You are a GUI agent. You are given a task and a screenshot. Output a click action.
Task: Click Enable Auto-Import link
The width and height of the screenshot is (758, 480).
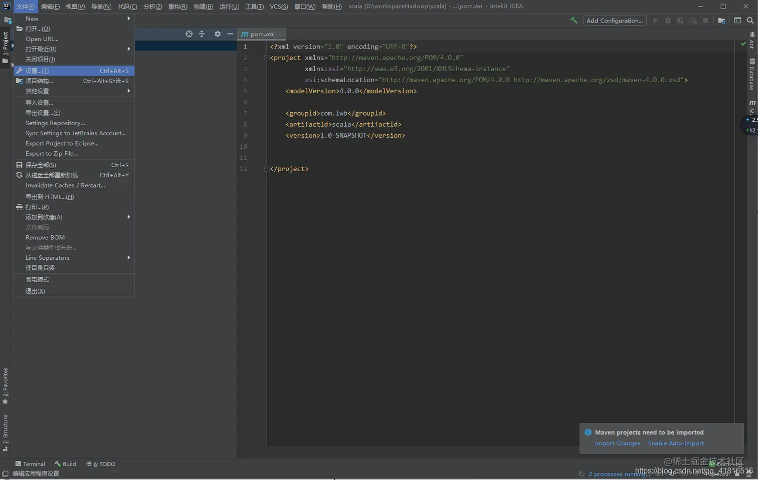pos(676,443)
